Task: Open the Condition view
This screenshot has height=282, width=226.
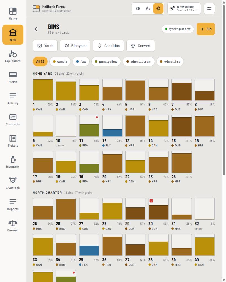Action: (x=108, y=46)
